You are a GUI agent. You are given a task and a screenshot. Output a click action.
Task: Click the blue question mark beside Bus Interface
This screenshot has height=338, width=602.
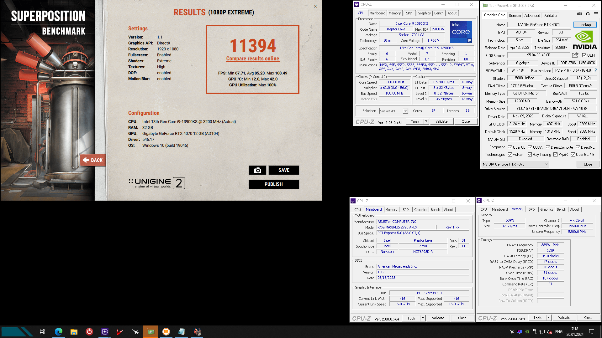(x=596, y=70)
